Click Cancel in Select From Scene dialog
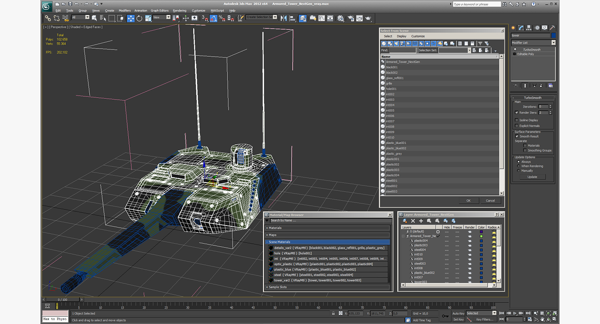The height and width of the screenshot is (324, 600). tap(491, 200)
